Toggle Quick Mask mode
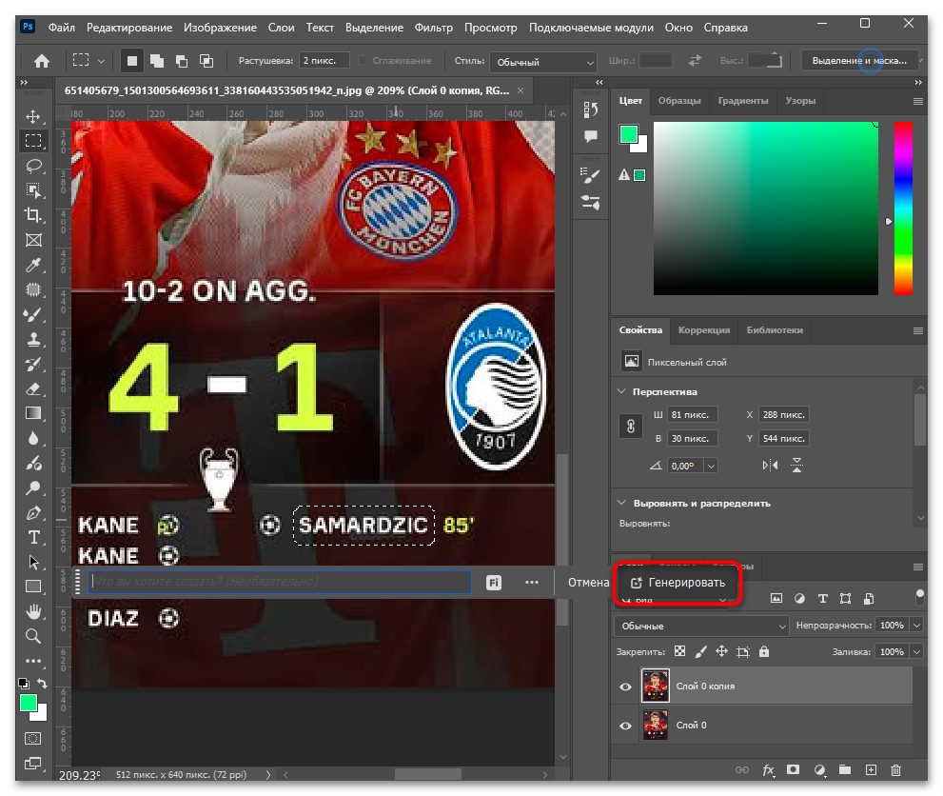 coord(33,738)
